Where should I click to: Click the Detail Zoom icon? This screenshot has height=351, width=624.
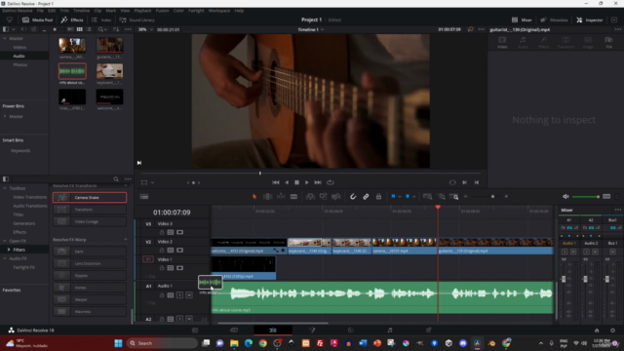pyautogui.click(x=441, y=197)
